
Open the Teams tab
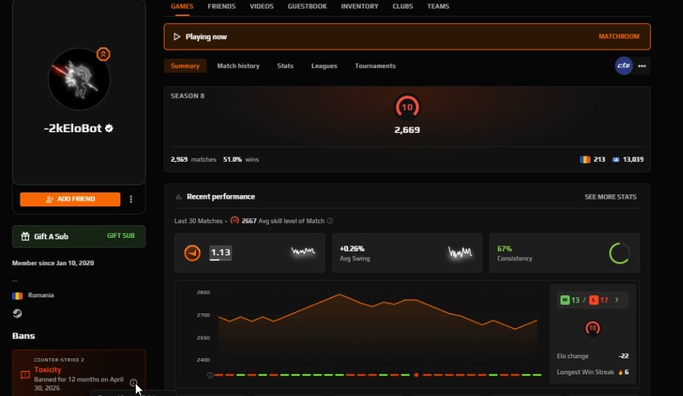coord(438,6)
